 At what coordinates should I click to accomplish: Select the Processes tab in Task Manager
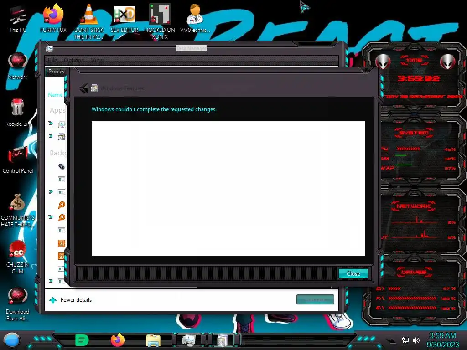pyautogui.click(x=55, y=72)
